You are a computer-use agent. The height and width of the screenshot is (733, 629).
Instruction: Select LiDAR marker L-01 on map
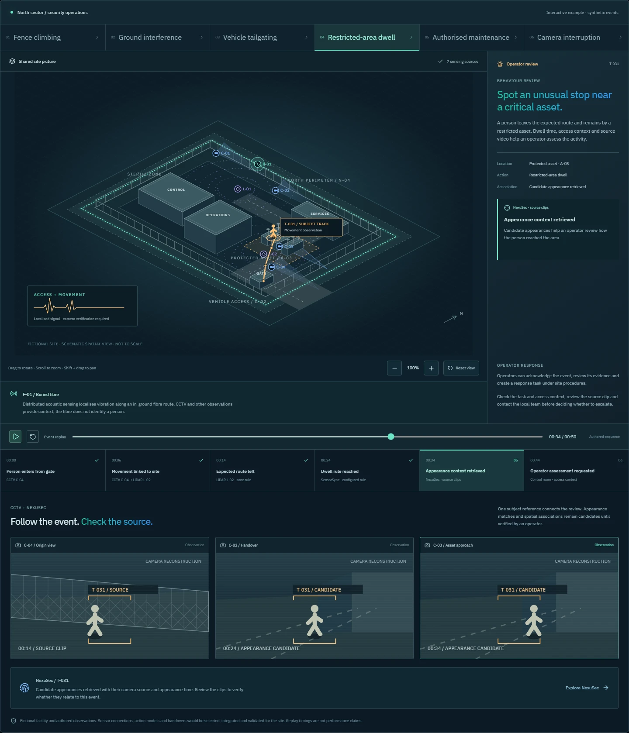pos(238,189)
